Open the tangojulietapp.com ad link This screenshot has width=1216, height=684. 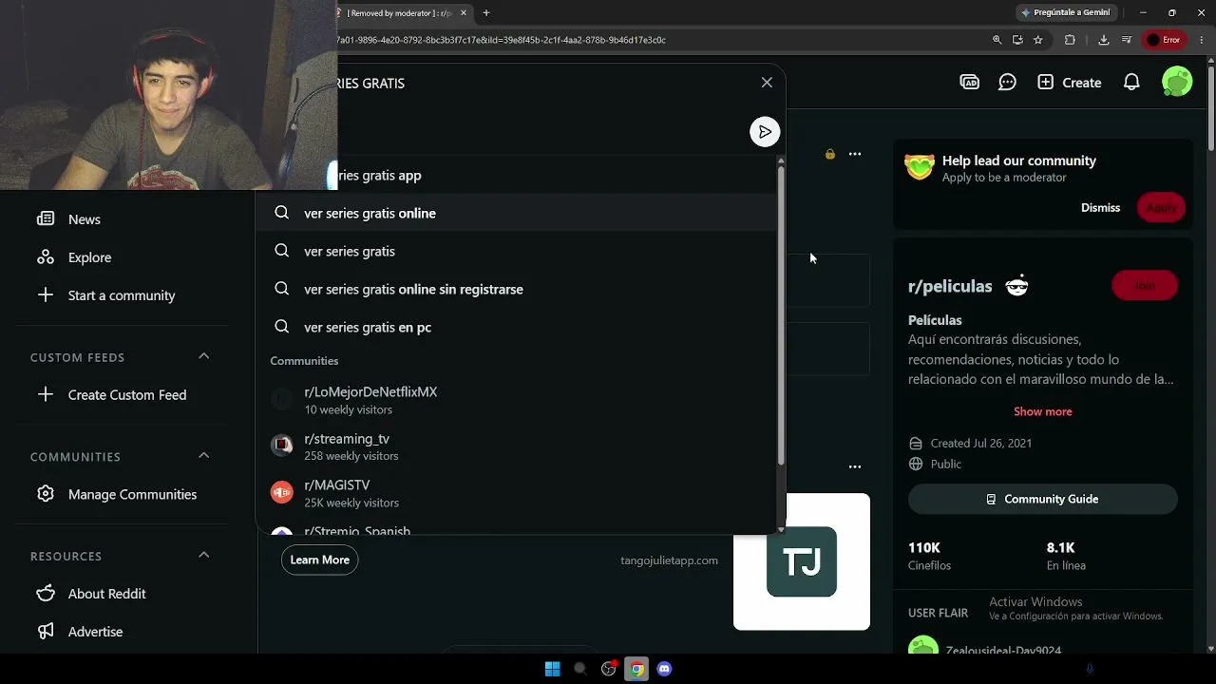(669, 560)
